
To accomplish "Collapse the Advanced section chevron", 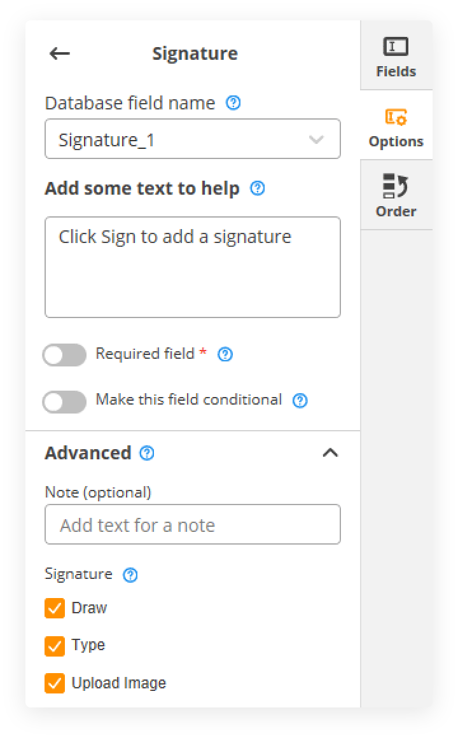I will tap(330, 453).
